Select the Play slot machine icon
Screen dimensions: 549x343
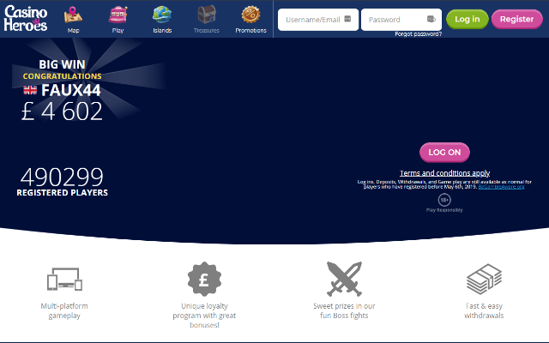click(118, 15)
